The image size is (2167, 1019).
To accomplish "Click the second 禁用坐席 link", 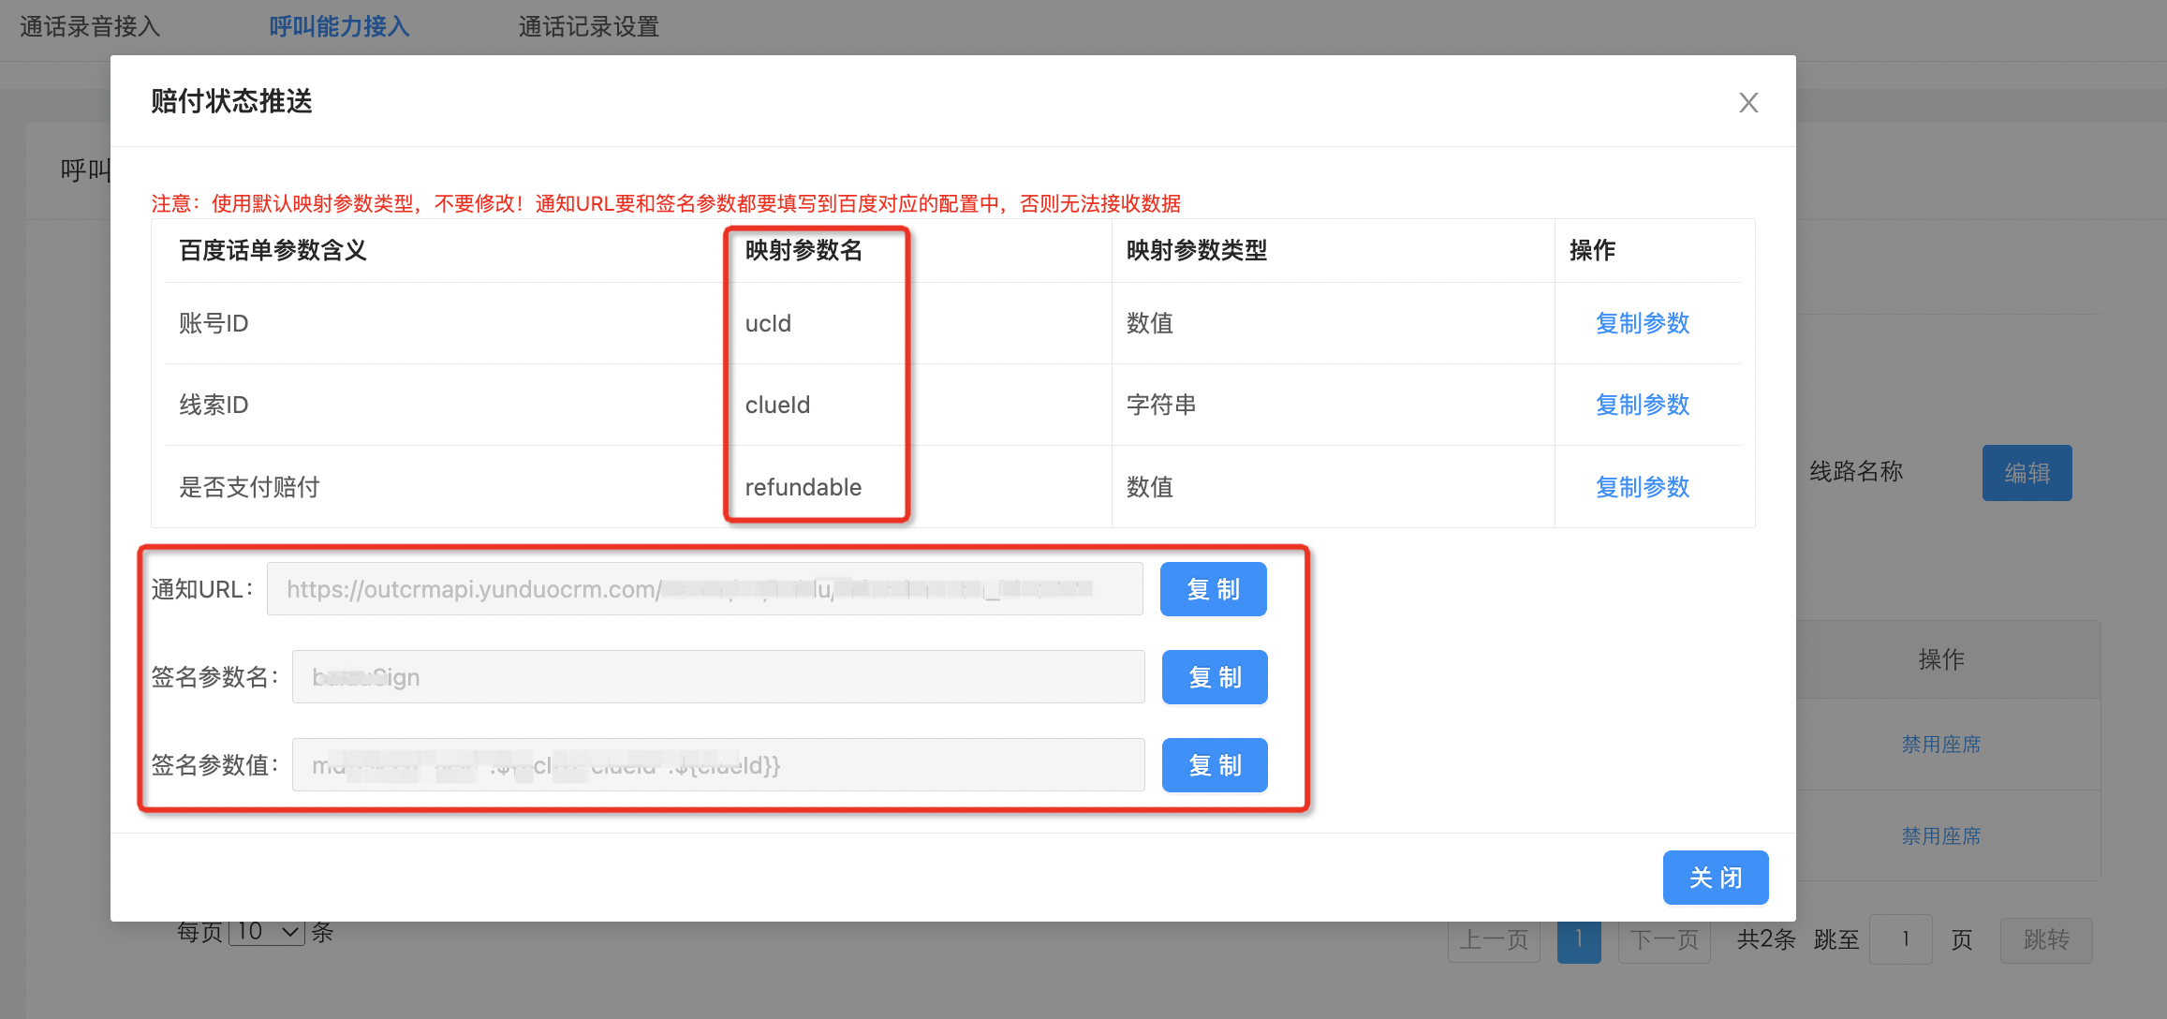I will (1940, 836).
